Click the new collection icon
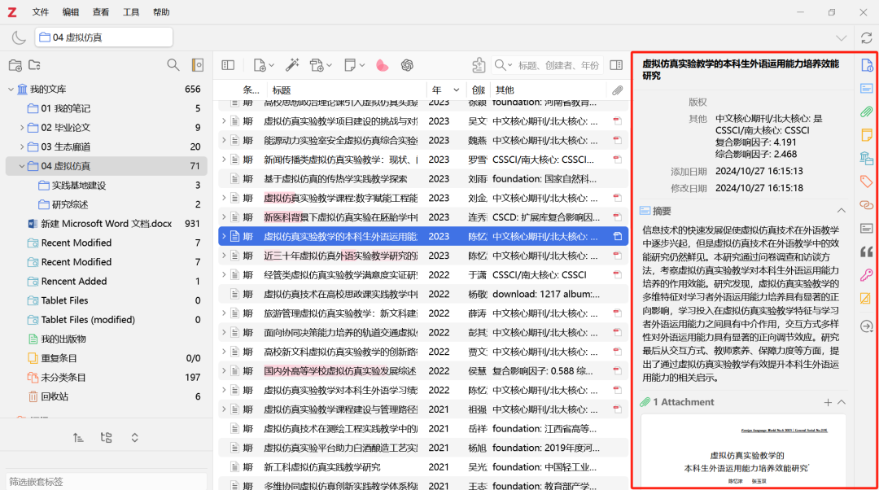879x490 pixels. 15,65
